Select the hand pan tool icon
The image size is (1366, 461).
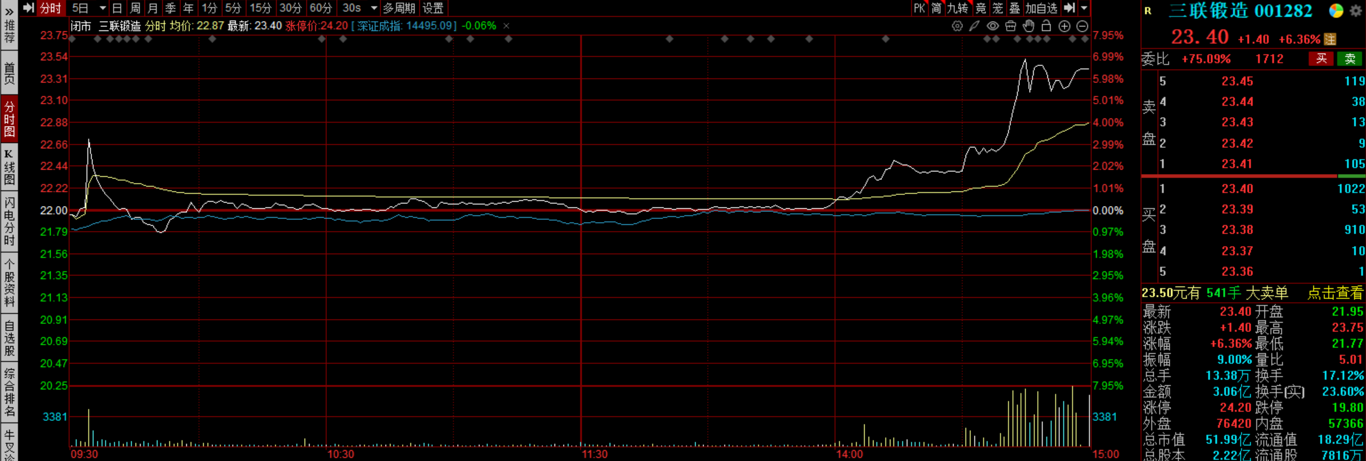tap(1029, 26)
